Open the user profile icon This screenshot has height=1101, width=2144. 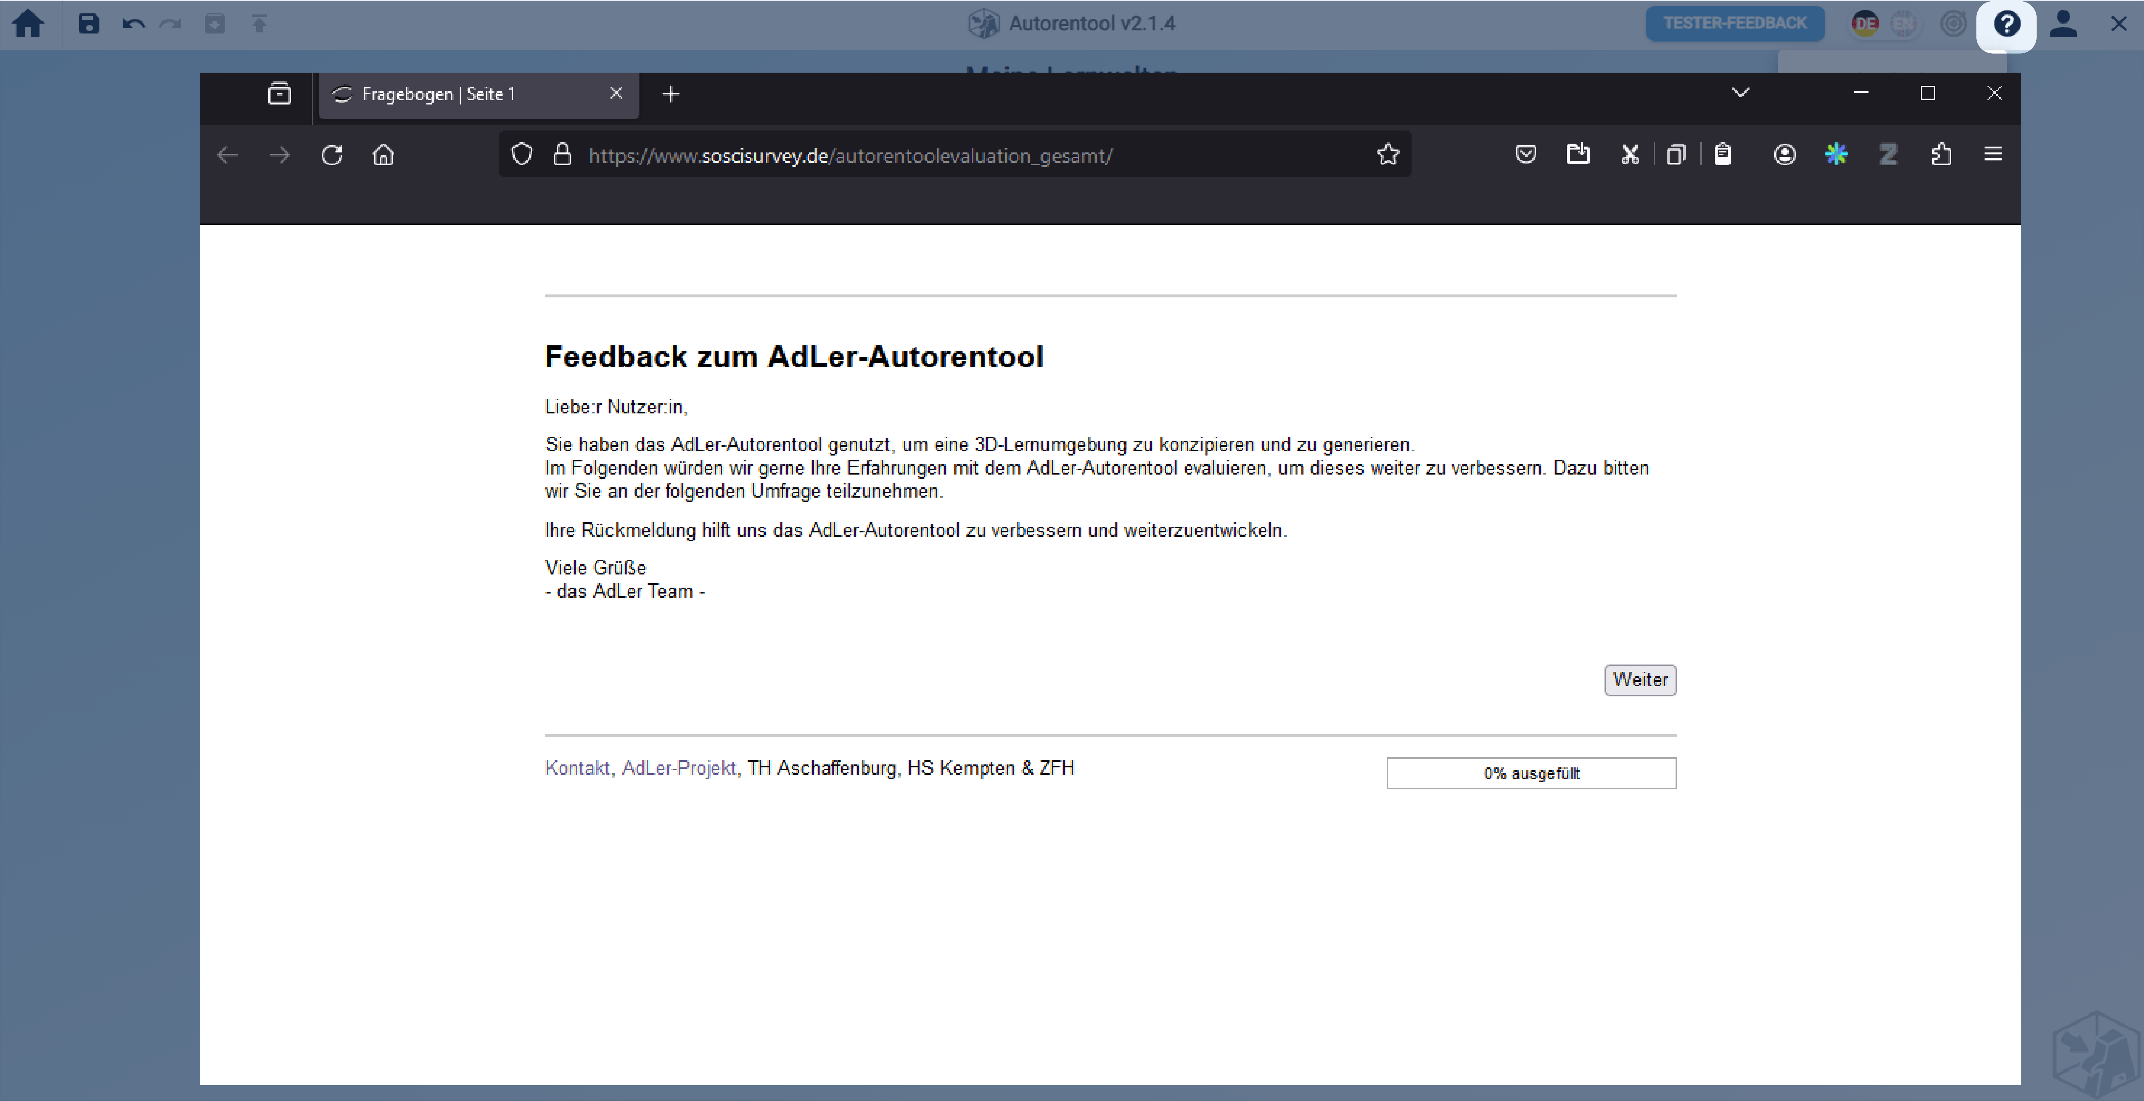pos(2063,23)
